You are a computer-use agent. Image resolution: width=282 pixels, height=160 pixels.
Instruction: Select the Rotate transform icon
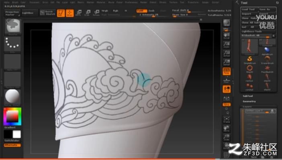pyautogui.click(x=96, y=13)
